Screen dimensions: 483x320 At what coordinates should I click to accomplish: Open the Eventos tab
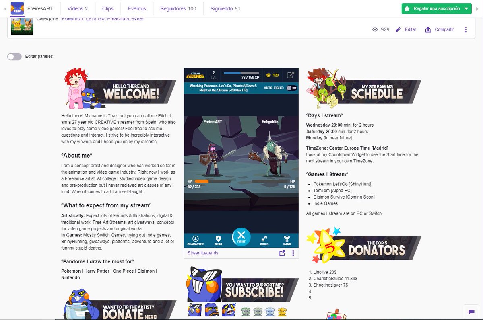click(137, 8)
